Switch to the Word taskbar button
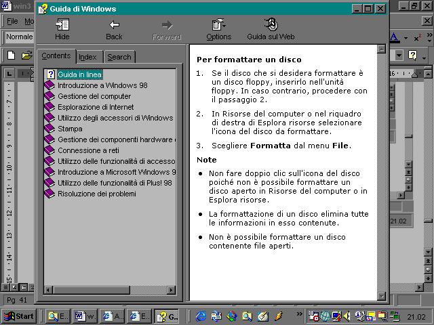Image resolution: width=434 pixels, height=325 pixels. tap(84, 316)
